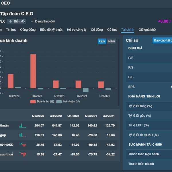
Task: Click the value 264.07 in table
Action: (39, 126)
